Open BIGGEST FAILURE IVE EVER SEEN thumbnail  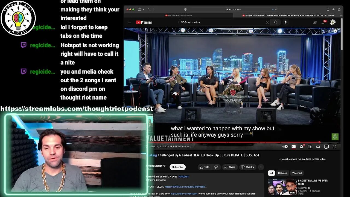click(x=282, y=187)
